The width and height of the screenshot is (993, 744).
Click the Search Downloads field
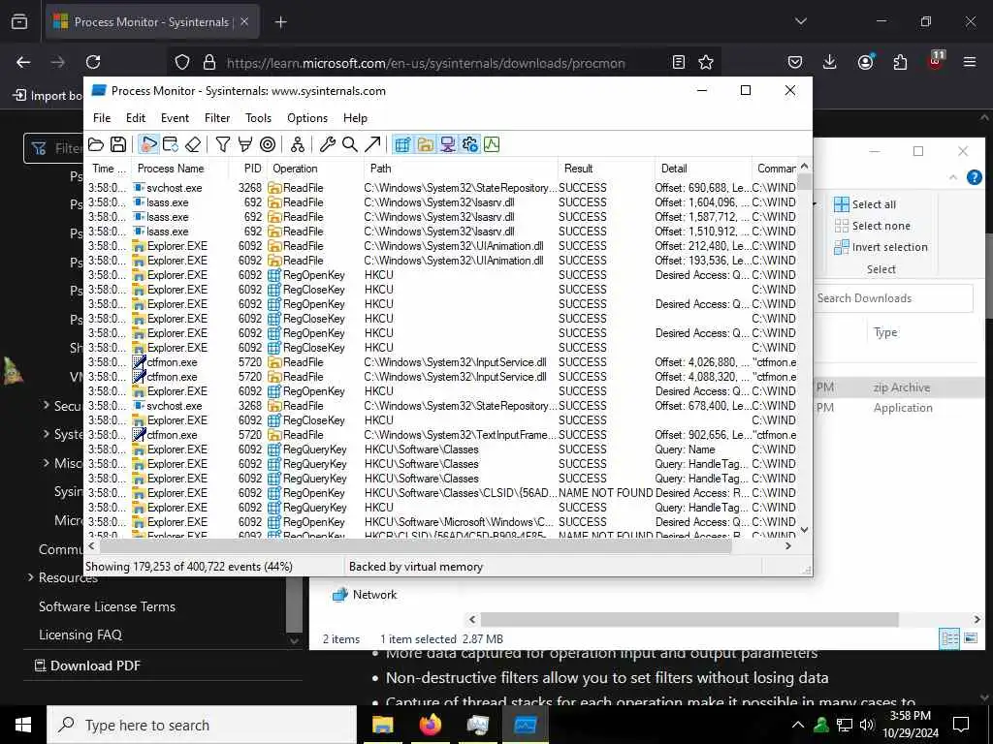click(x=893, y=298)
